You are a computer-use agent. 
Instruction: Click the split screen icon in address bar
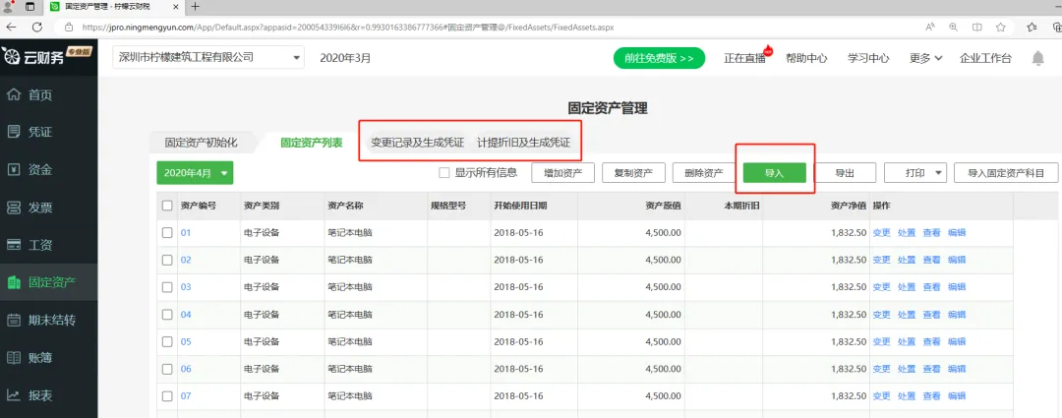977,28
